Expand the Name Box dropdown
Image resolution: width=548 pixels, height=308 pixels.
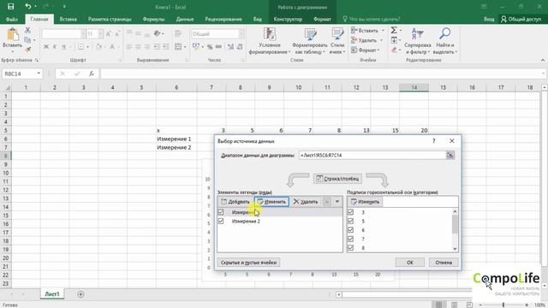pyautogui.click(x=39, y=74)
